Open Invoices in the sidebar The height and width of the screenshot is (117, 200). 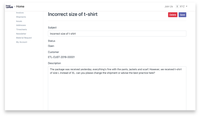pyautogui.click(x=20, y=13)
